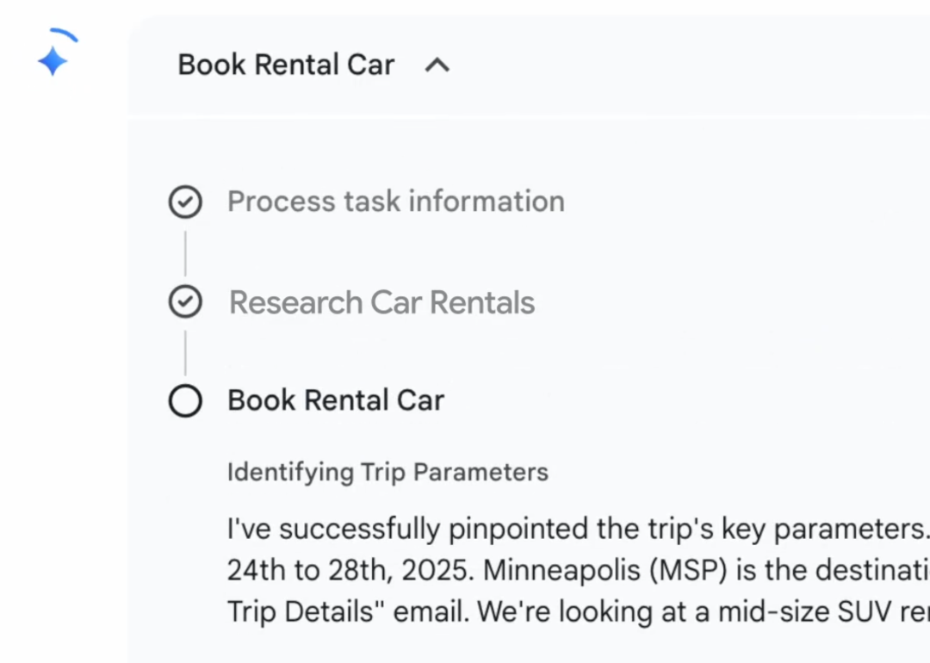Click the empty circle beside Book Rental Car step
The image size is (930, 663).
click(x=185, y=401)
